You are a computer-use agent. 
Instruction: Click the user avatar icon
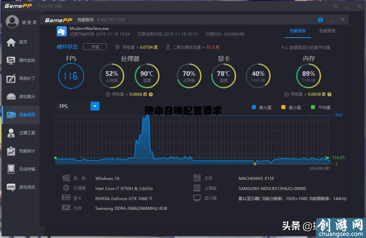point(12,22)
